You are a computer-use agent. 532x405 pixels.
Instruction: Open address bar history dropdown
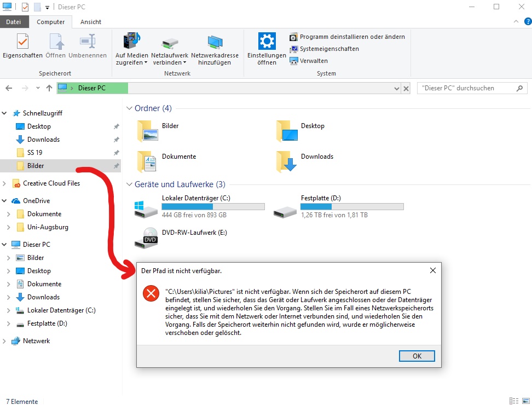pyautogui.click(x=397, y=89)
